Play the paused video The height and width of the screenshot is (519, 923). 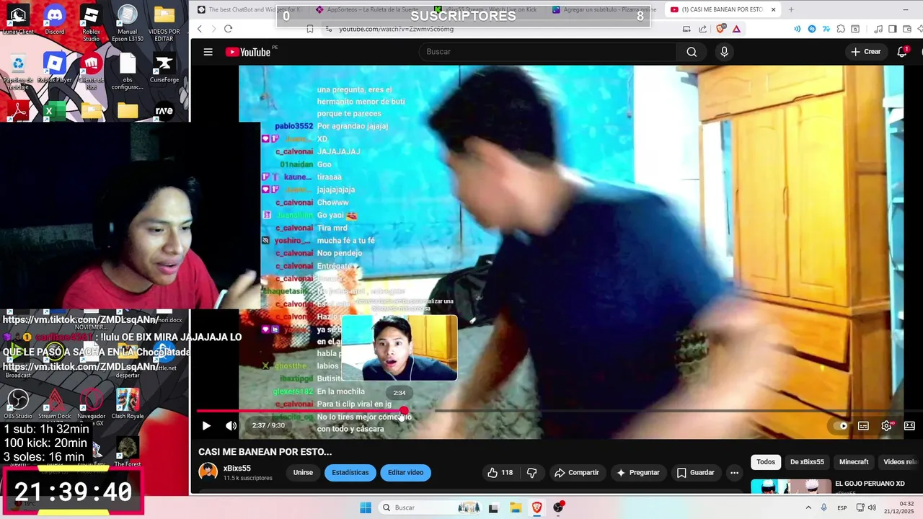coord(206,425)
